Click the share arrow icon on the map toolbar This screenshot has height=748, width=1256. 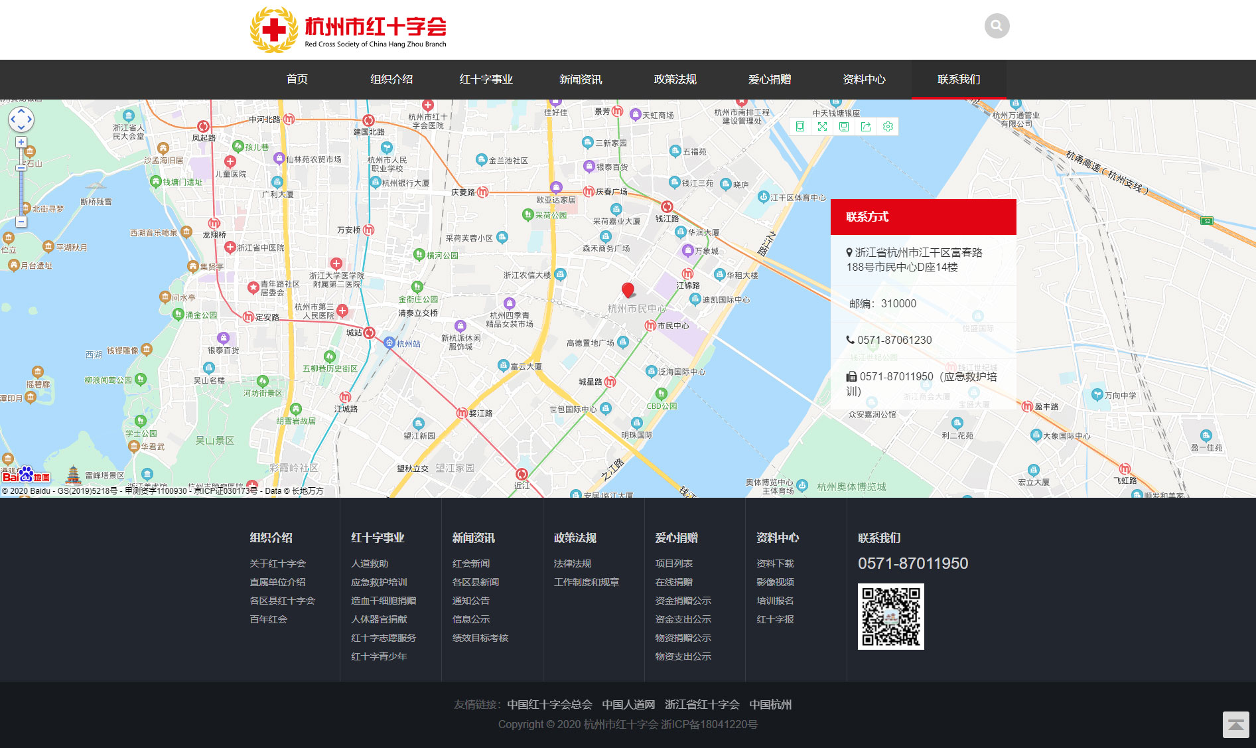(866, 126)
